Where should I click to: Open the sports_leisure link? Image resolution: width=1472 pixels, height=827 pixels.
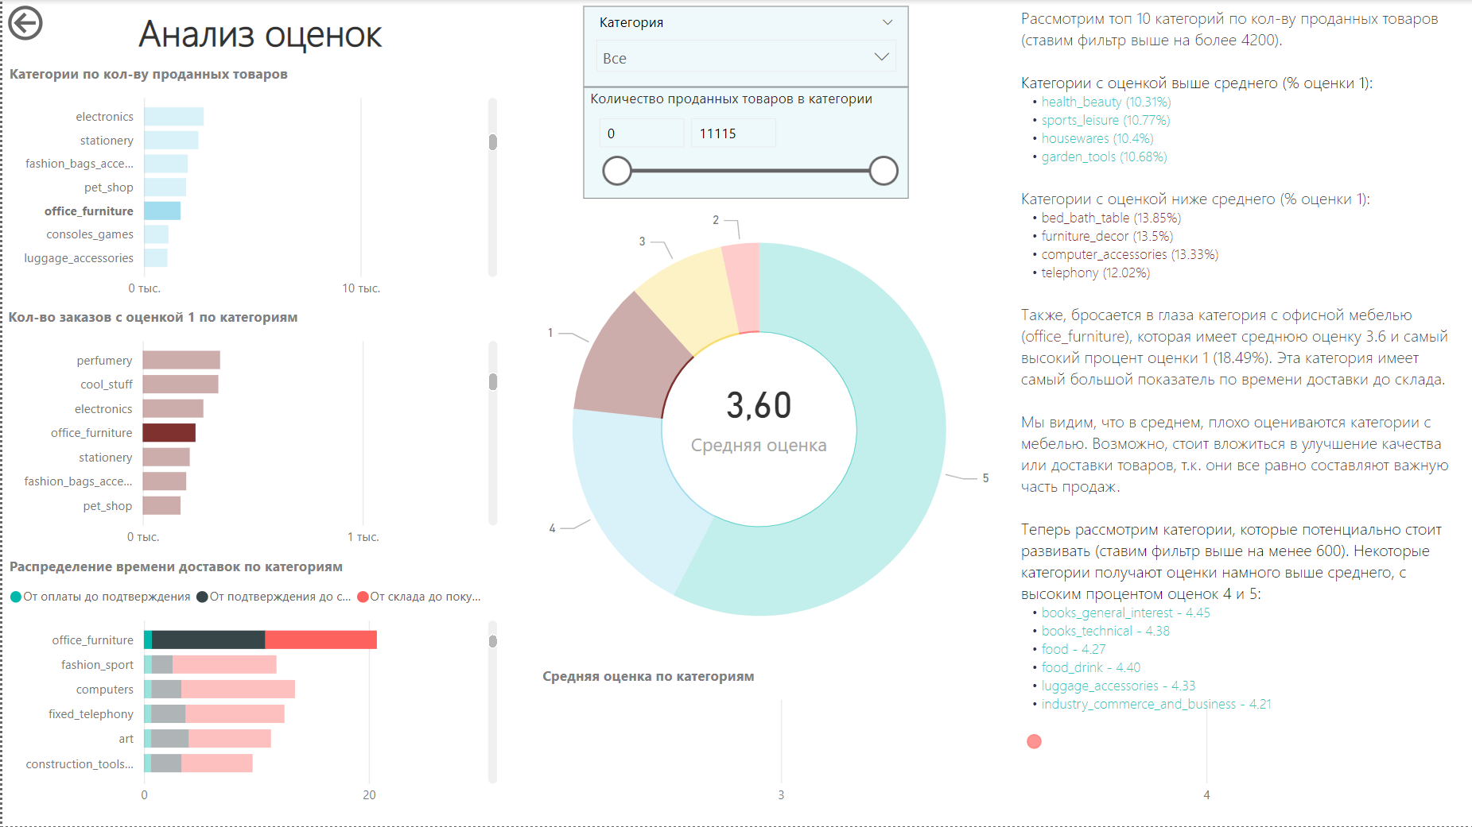1079,120
